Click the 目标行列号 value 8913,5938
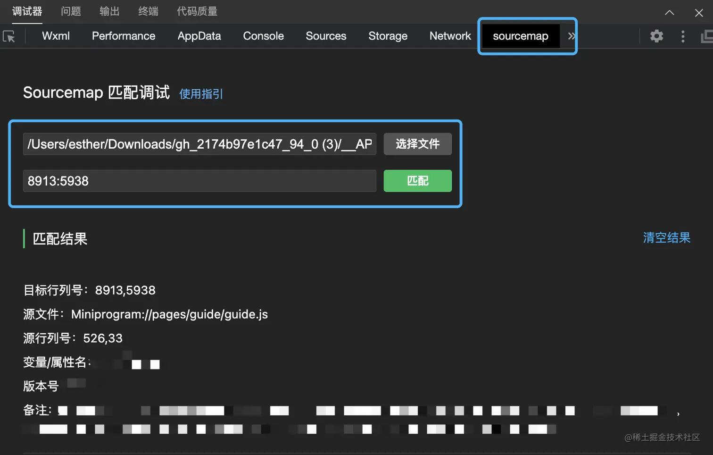 point(125,290)
